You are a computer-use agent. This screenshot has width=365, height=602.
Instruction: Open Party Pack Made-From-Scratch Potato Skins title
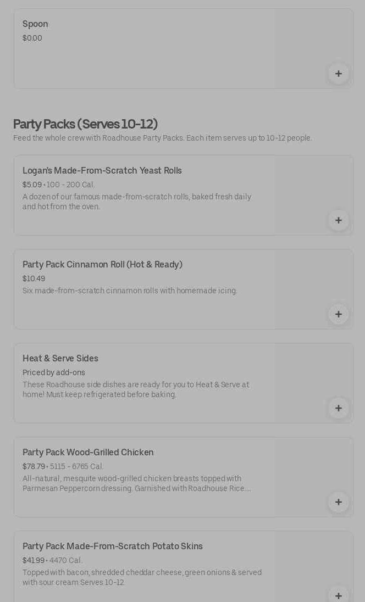click(x=113, y=547)
